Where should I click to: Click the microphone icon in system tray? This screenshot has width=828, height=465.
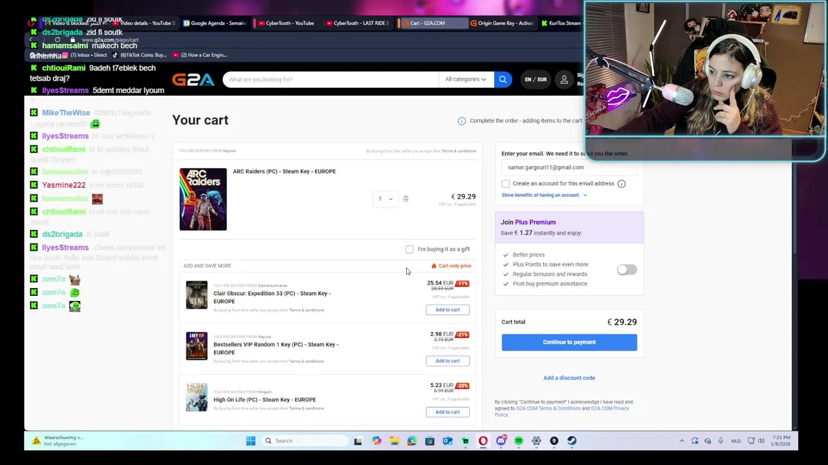[721, 441]
